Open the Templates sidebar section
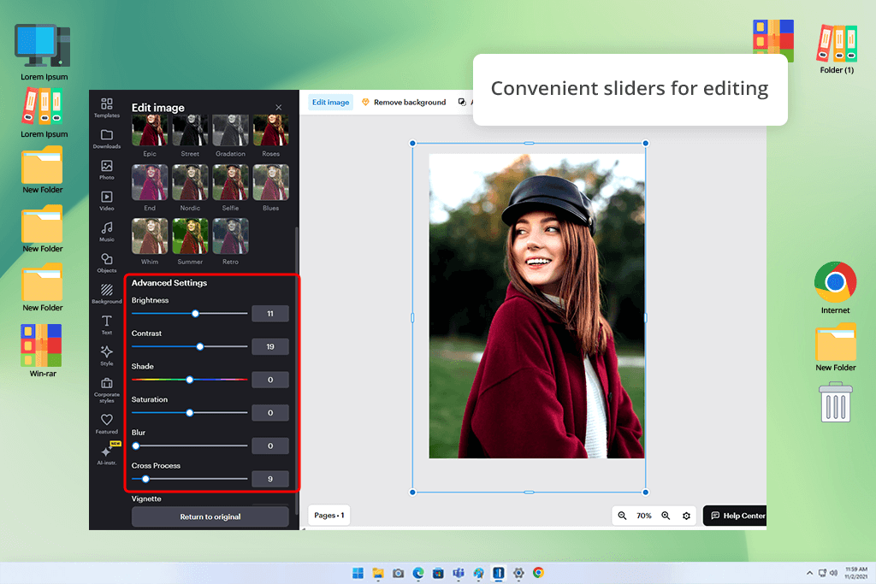Image resolution: width=876 pixels, height=584 pixels. coord(107,107)
